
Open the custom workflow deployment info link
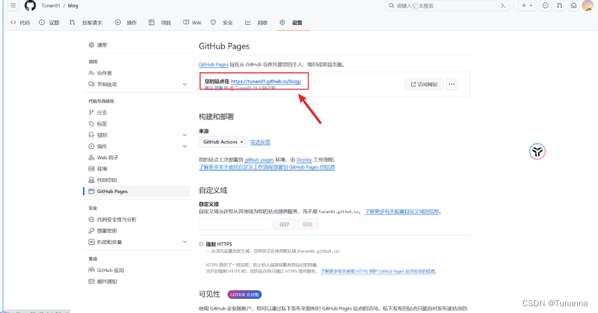pyautogui.click(x=267, y=167)
